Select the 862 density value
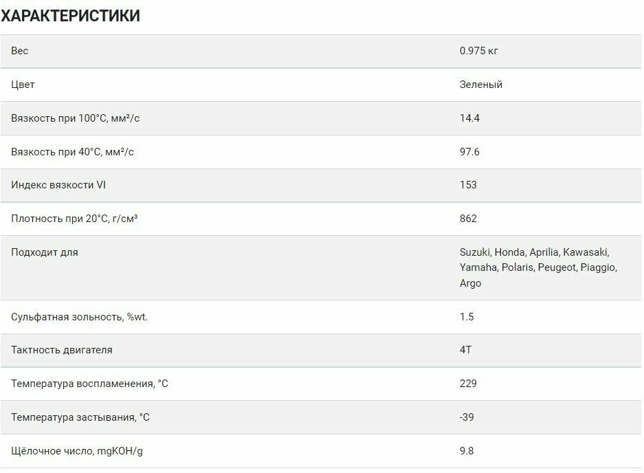 tap(468, 219)
